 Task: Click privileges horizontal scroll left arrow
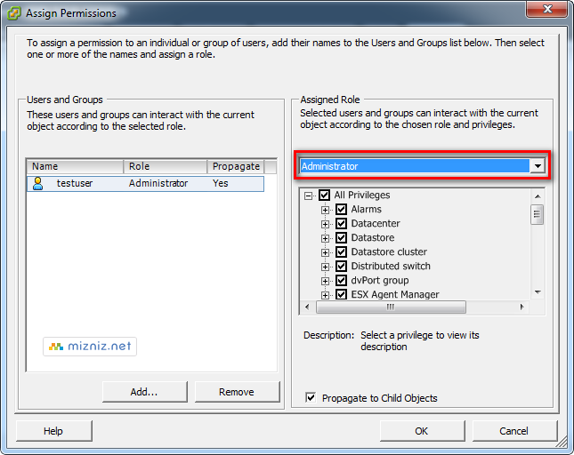tap(307, 307)
